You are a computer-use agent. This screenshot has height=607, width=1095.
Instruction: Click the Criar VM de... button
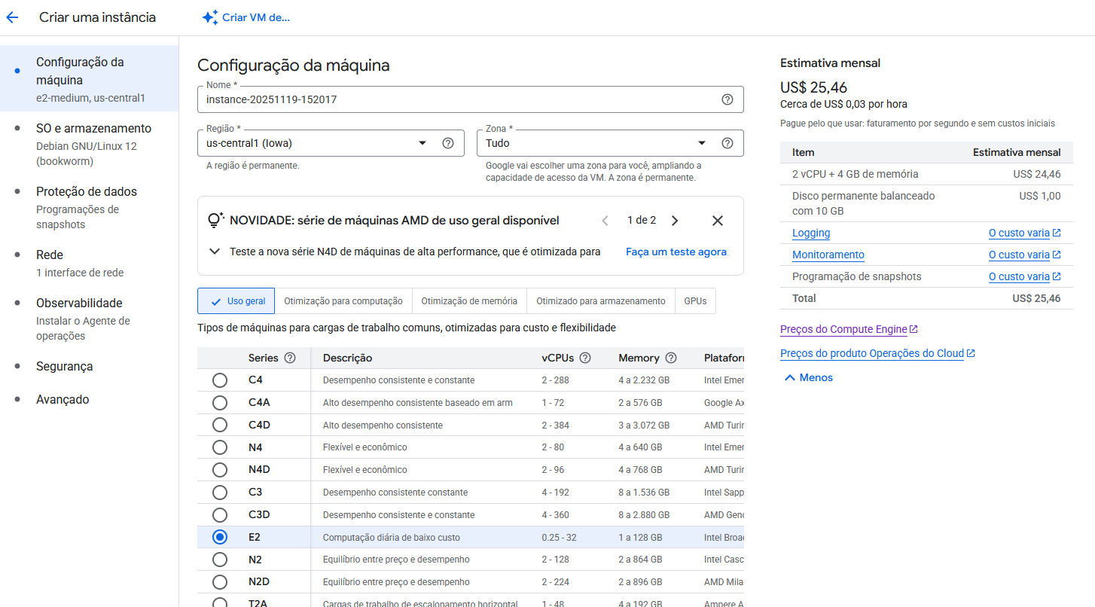click(x=246, y=17)
